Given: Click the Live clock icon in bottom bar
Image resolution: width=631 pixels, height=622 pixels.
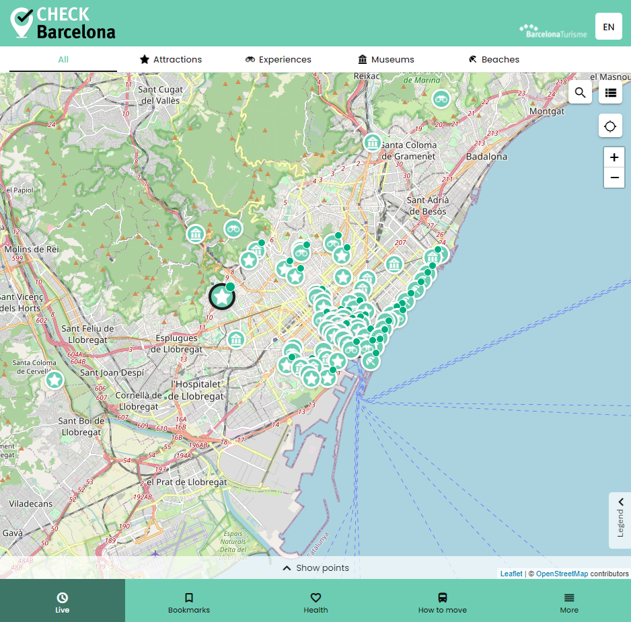Looking at the screenshot, I should [63, 600].
